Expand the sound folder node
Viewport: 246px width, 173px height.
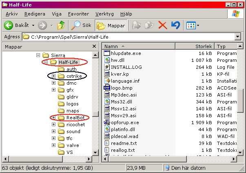point(54,131)
